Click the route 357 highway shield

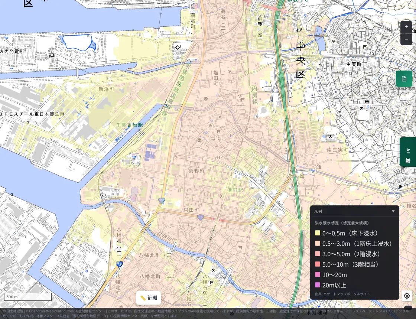pos(161,201)
